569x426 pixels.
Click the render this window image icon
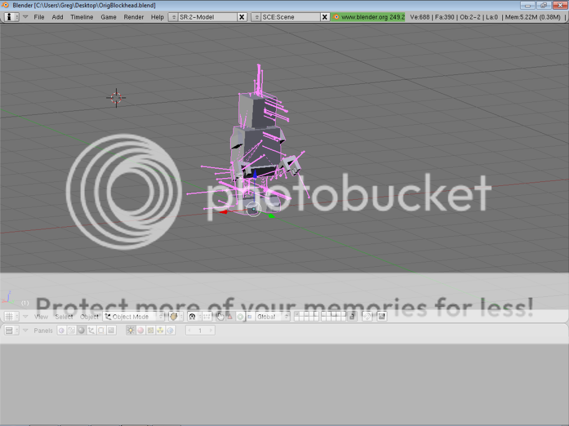pyautogui.click(x=382, y=317)
